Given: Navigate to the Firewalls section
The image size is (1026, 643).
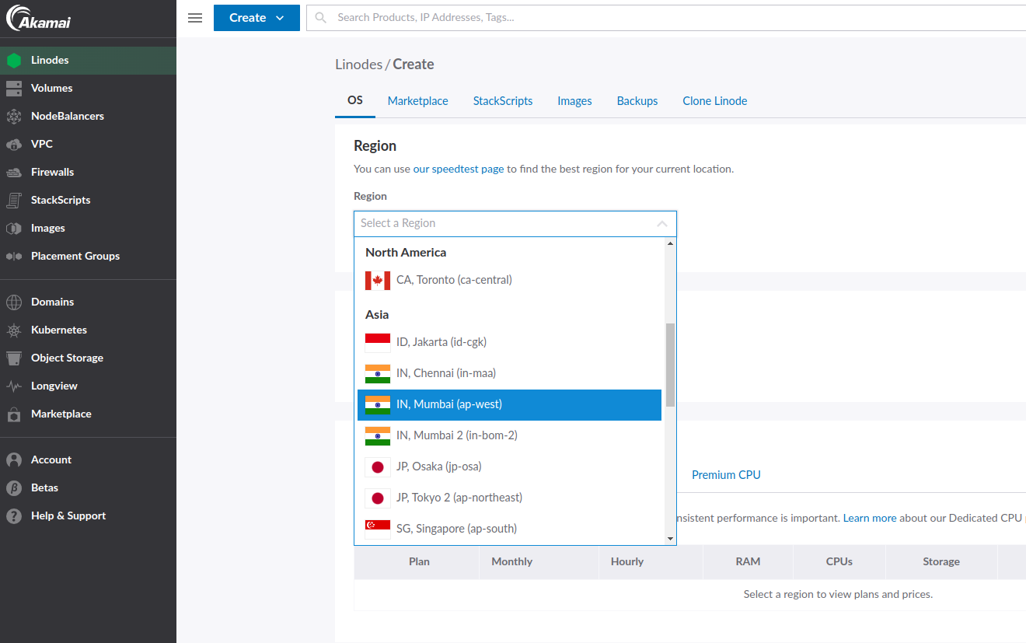Looking at the screenshot, I should (x=53, y=172).
